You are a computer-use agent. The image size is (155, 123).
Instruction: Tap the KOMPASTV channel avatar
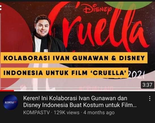point(10,102)
